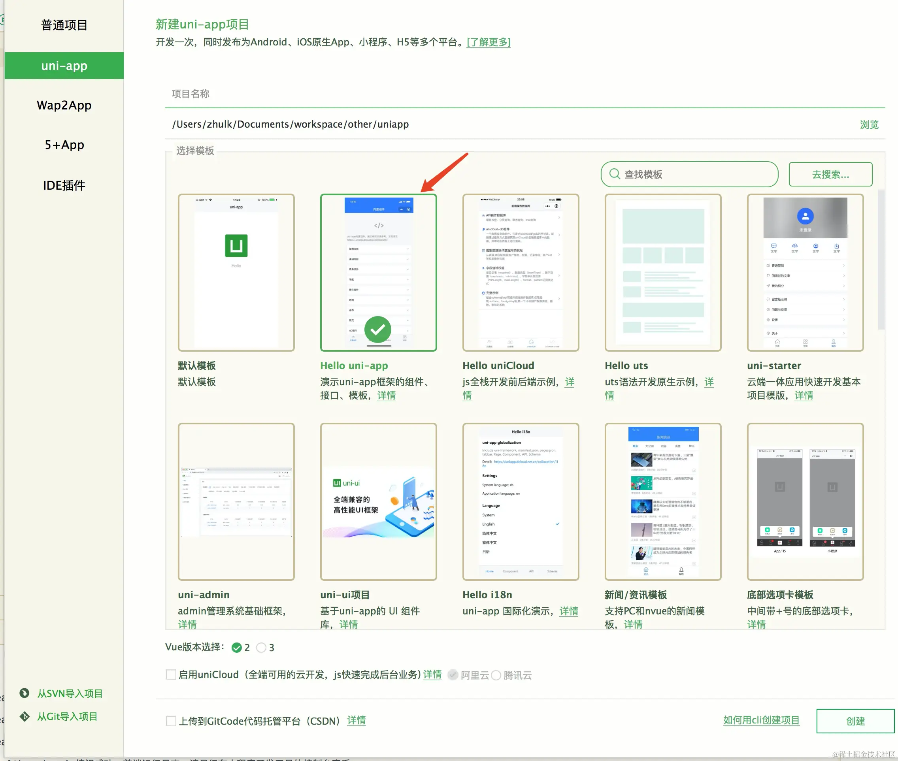Open 详情 link for 底部选项卡模板
The image size is (898, 761).
pyautogui.click(x=757, y=624)
